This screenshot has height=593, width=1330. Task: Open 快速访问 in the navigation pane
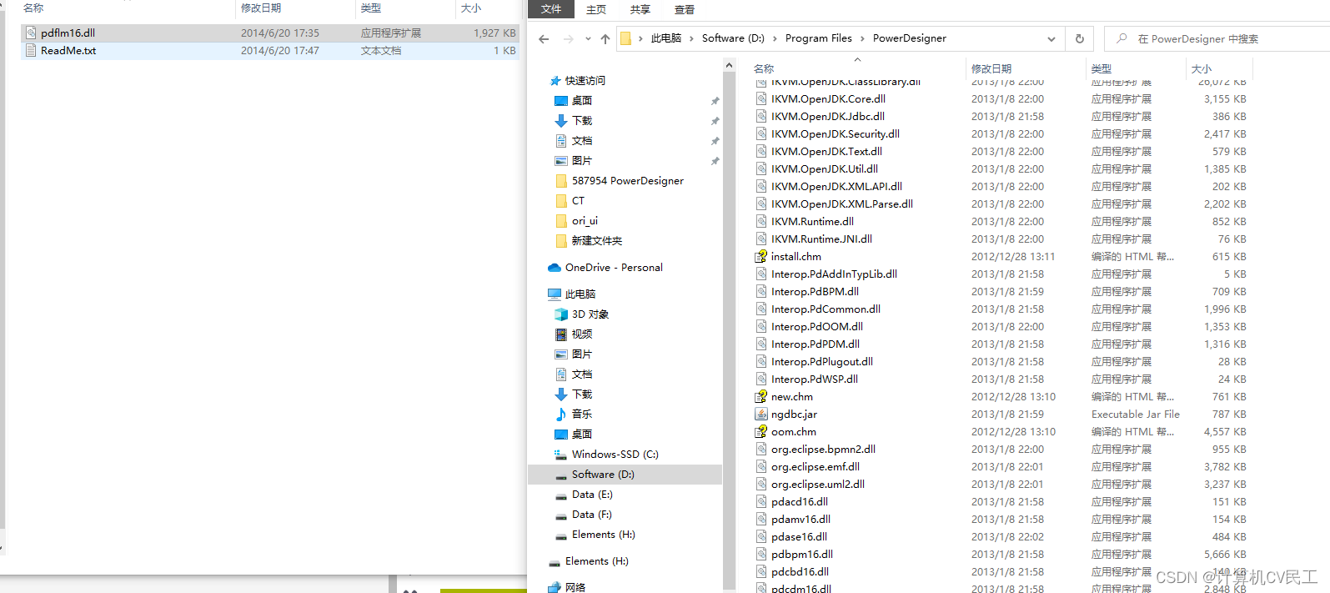pos(585,81)
